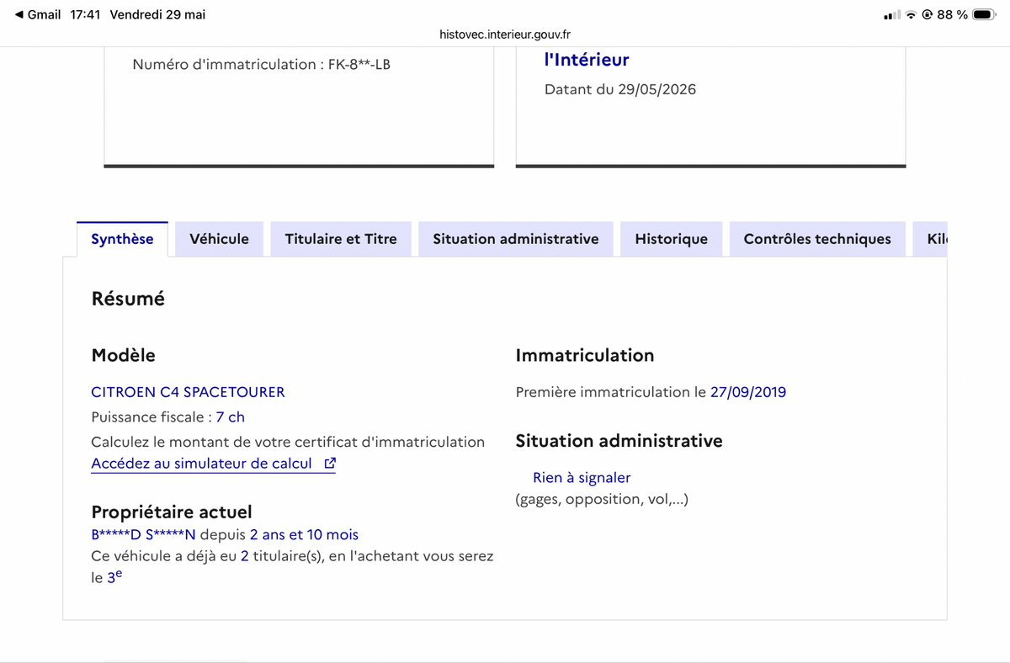Click the CITROEN C4 SPACETOURER model text
Viewport: 1010px width, 663px height.
click(x=188, y=392)
